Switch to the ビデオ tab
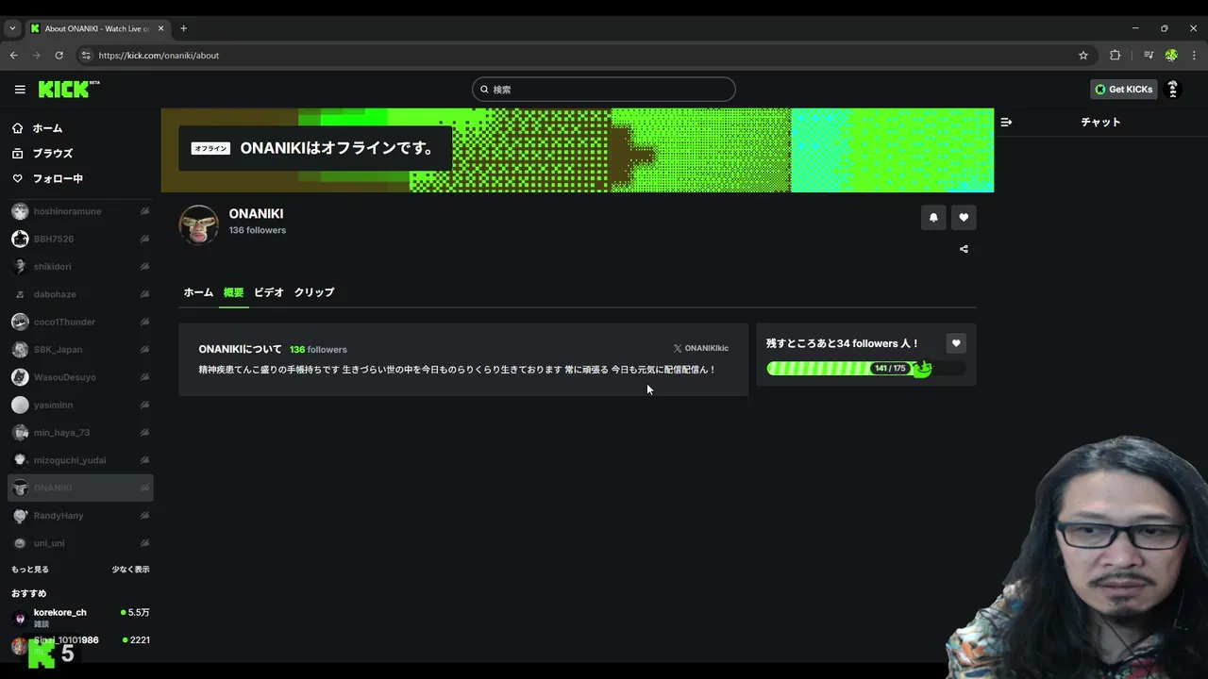1208x679 pixels. [269, 292]
